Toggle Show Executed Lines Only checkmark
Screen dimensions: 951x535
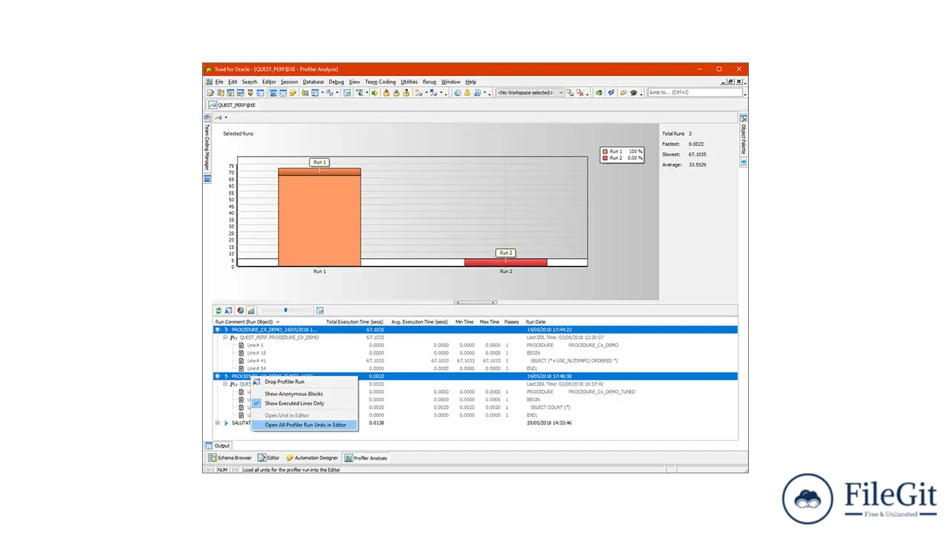coord(257,403)
